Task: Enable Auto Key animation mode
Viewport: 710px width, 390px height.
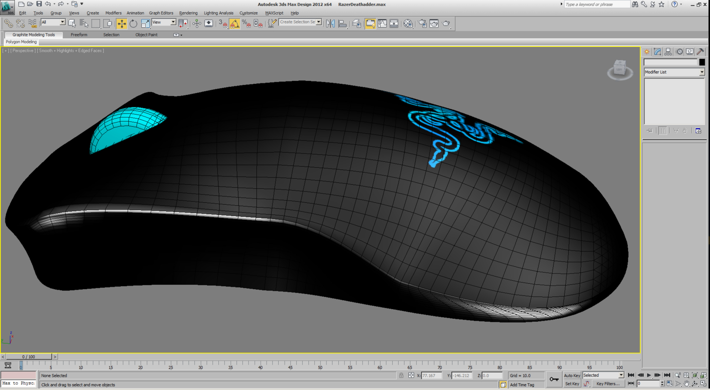Action: [571, 375]
